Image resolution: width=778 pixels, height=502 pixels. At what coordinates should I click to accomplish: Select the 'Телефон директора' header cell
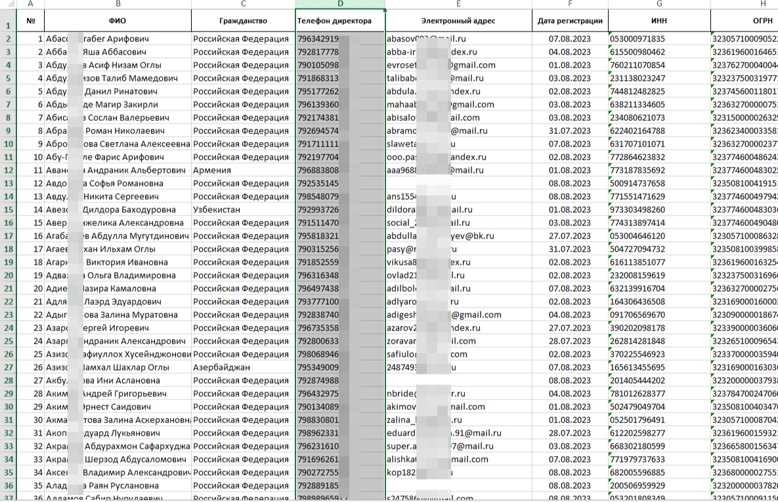coord(340,21)
